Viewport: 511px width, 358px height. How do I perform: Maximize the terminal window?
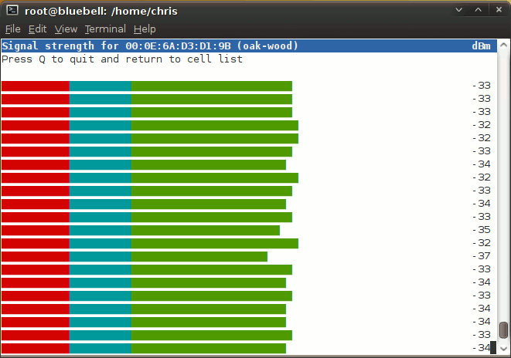coord(479,10)
